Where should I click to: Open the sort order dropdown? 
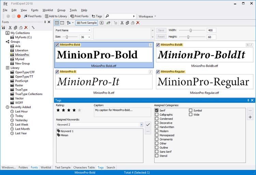[70, 23]
